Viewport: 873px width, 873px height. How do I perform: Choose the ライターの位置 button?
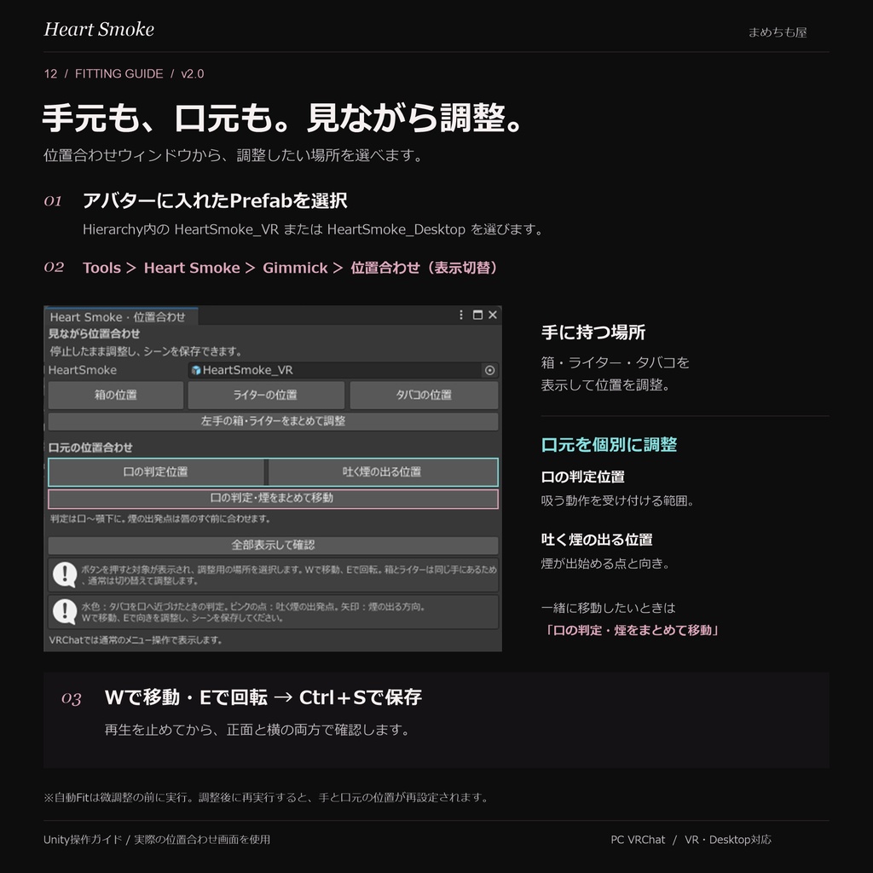click(266, 395)
